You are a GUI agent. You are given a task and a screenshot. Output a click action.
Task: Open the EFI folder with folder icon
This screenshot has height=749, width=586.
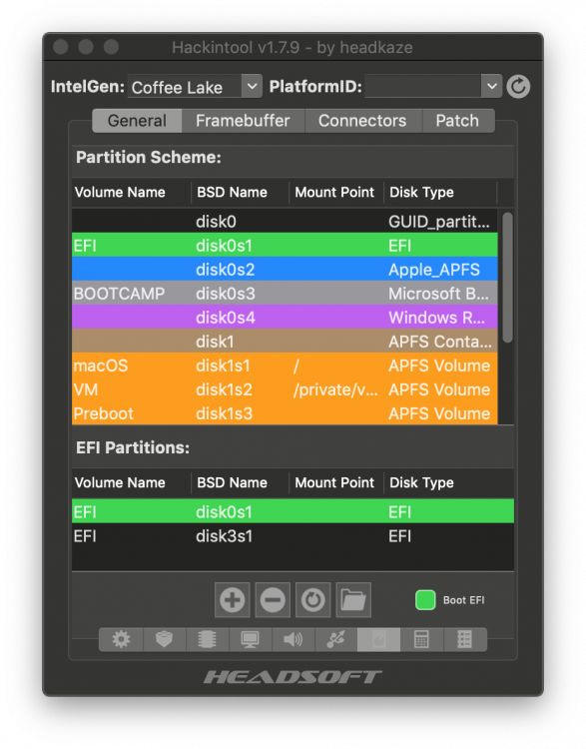coord(353,600)
